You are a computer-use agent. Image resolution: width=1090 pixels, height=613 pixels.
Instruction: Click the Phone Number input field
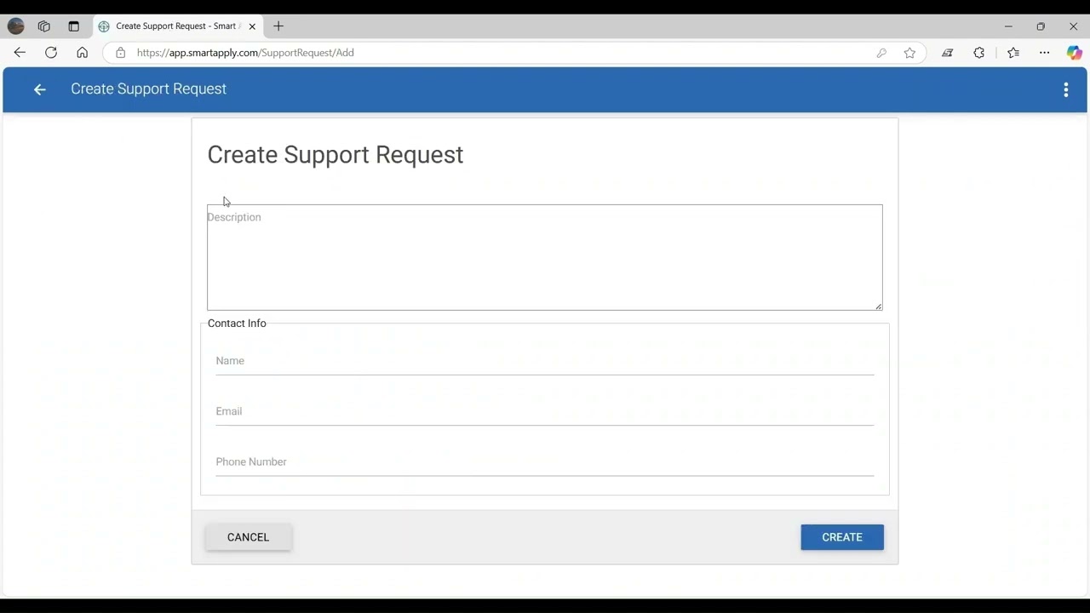pyautogui.click(x=545, y=462)
